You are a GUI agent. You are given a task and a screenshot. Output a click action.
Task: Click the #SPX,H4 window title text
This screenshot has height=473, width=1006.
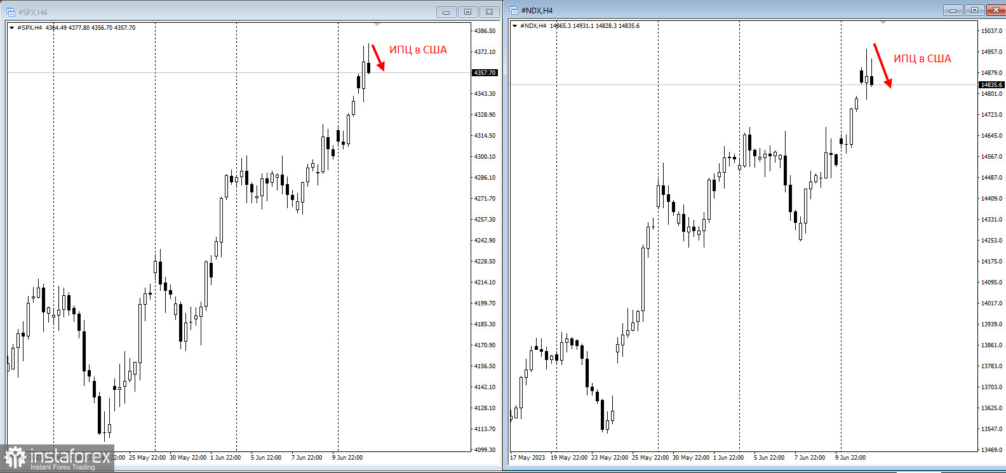(x=32, y=12)
